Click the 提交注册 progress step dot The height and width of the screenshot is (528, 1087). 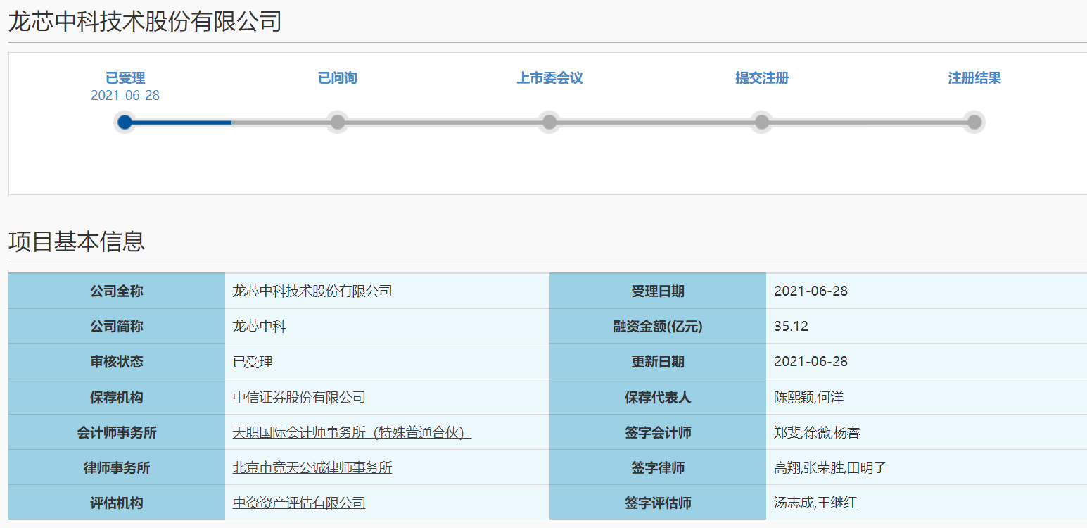click(x=762, y=122)
